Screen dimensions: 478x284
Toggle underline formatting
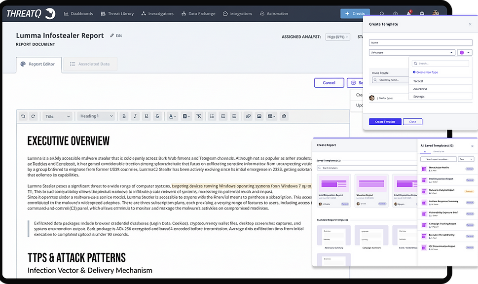click(x=147, y=116)
